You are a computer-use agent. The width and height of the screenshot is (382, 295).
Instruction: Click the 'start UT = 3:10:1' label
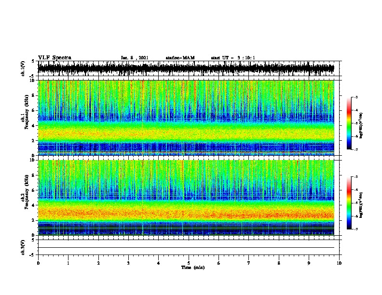pyautogui.click(x=233, y=58)
